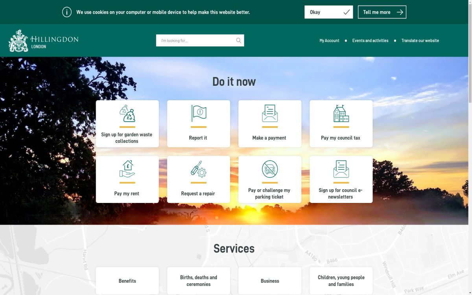Click the Request a repair tools icon
This screenshot has width=472, height=295.
tap(198, 170)
